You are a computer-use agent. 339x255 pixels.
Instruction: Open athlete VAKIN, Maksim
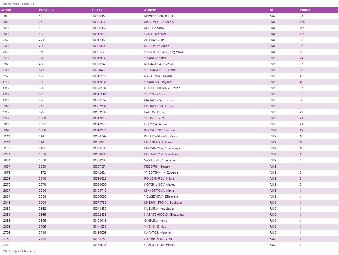coord(155,34)
